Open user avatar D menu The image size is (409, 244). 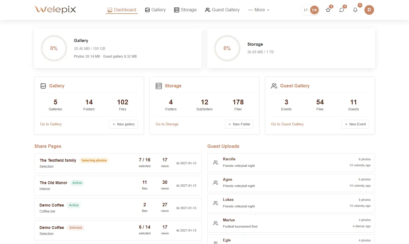[x=369, y=10]
